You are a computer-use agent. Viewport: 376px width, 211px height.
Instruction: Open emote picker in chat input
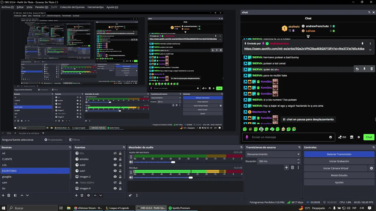pos(330,137)
